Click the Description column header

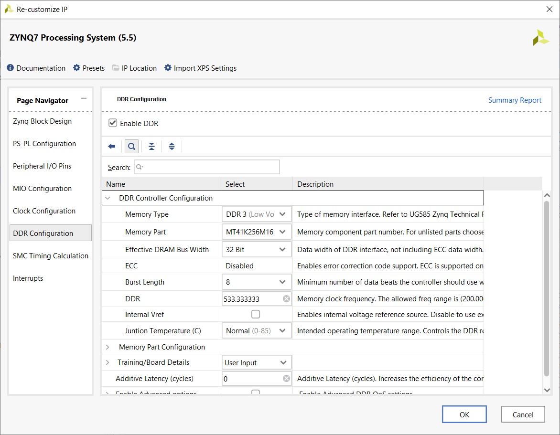pos(388,184)
